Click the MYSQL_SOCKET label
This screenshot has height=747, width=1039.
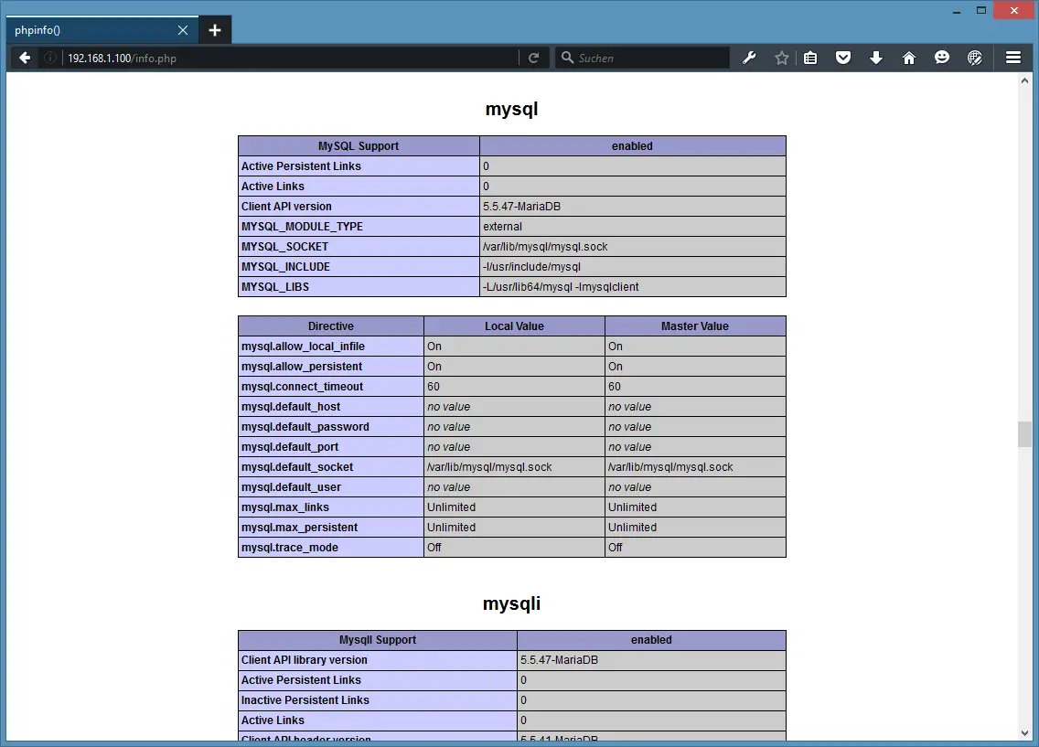click(285, 246)
